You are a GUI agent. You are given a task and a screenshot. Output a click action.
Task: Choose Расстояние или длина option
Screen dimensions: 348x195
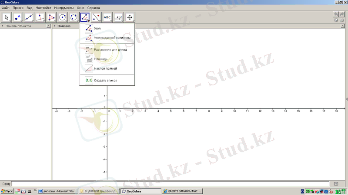click(107, 50)
